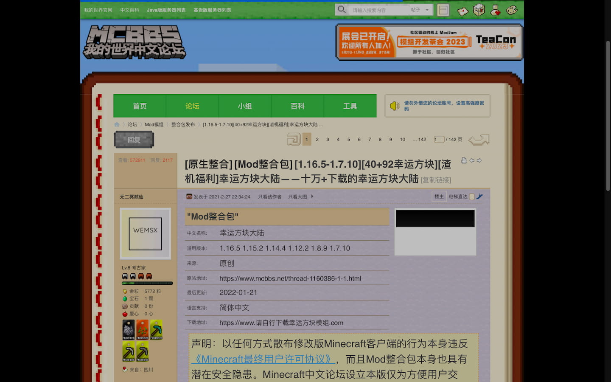
Task: Open the envelope messages icon
Action: 462,11
